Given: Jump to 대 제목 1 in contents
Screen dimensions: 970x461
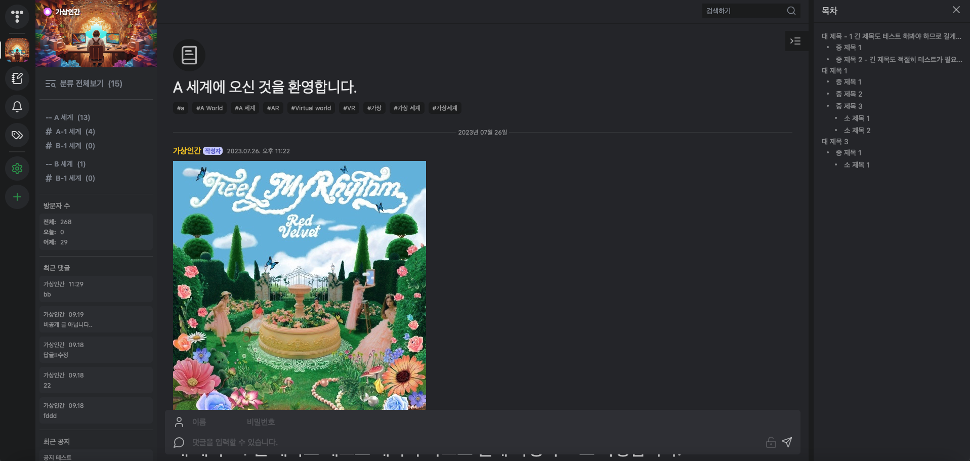Looking at the screenshot, I should [x=834, y=71].
